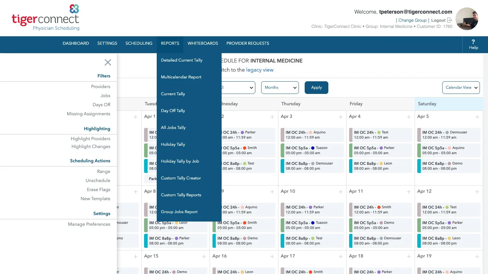Screen dimensions: 488x274
Task: Add an assignment on Apr 16
Action: click(x=272, y=257)
